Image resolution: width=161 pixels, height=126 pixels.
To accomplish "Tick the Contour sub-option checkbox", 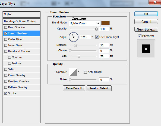I will coord(9,57).
